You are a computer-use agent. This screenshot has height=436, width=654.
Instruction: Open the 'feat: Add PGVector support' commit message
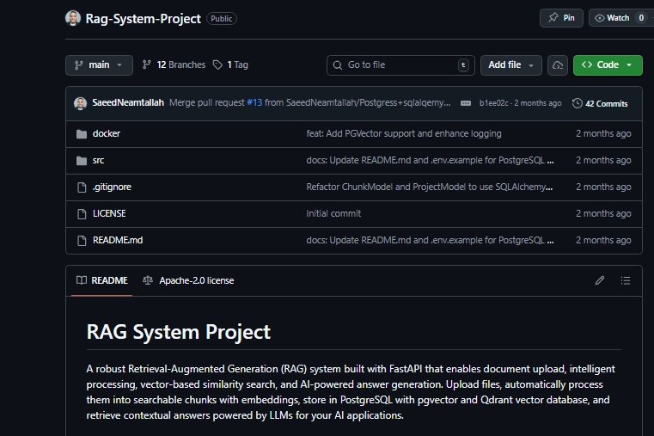pyautogui.click(x=404, y=133)
